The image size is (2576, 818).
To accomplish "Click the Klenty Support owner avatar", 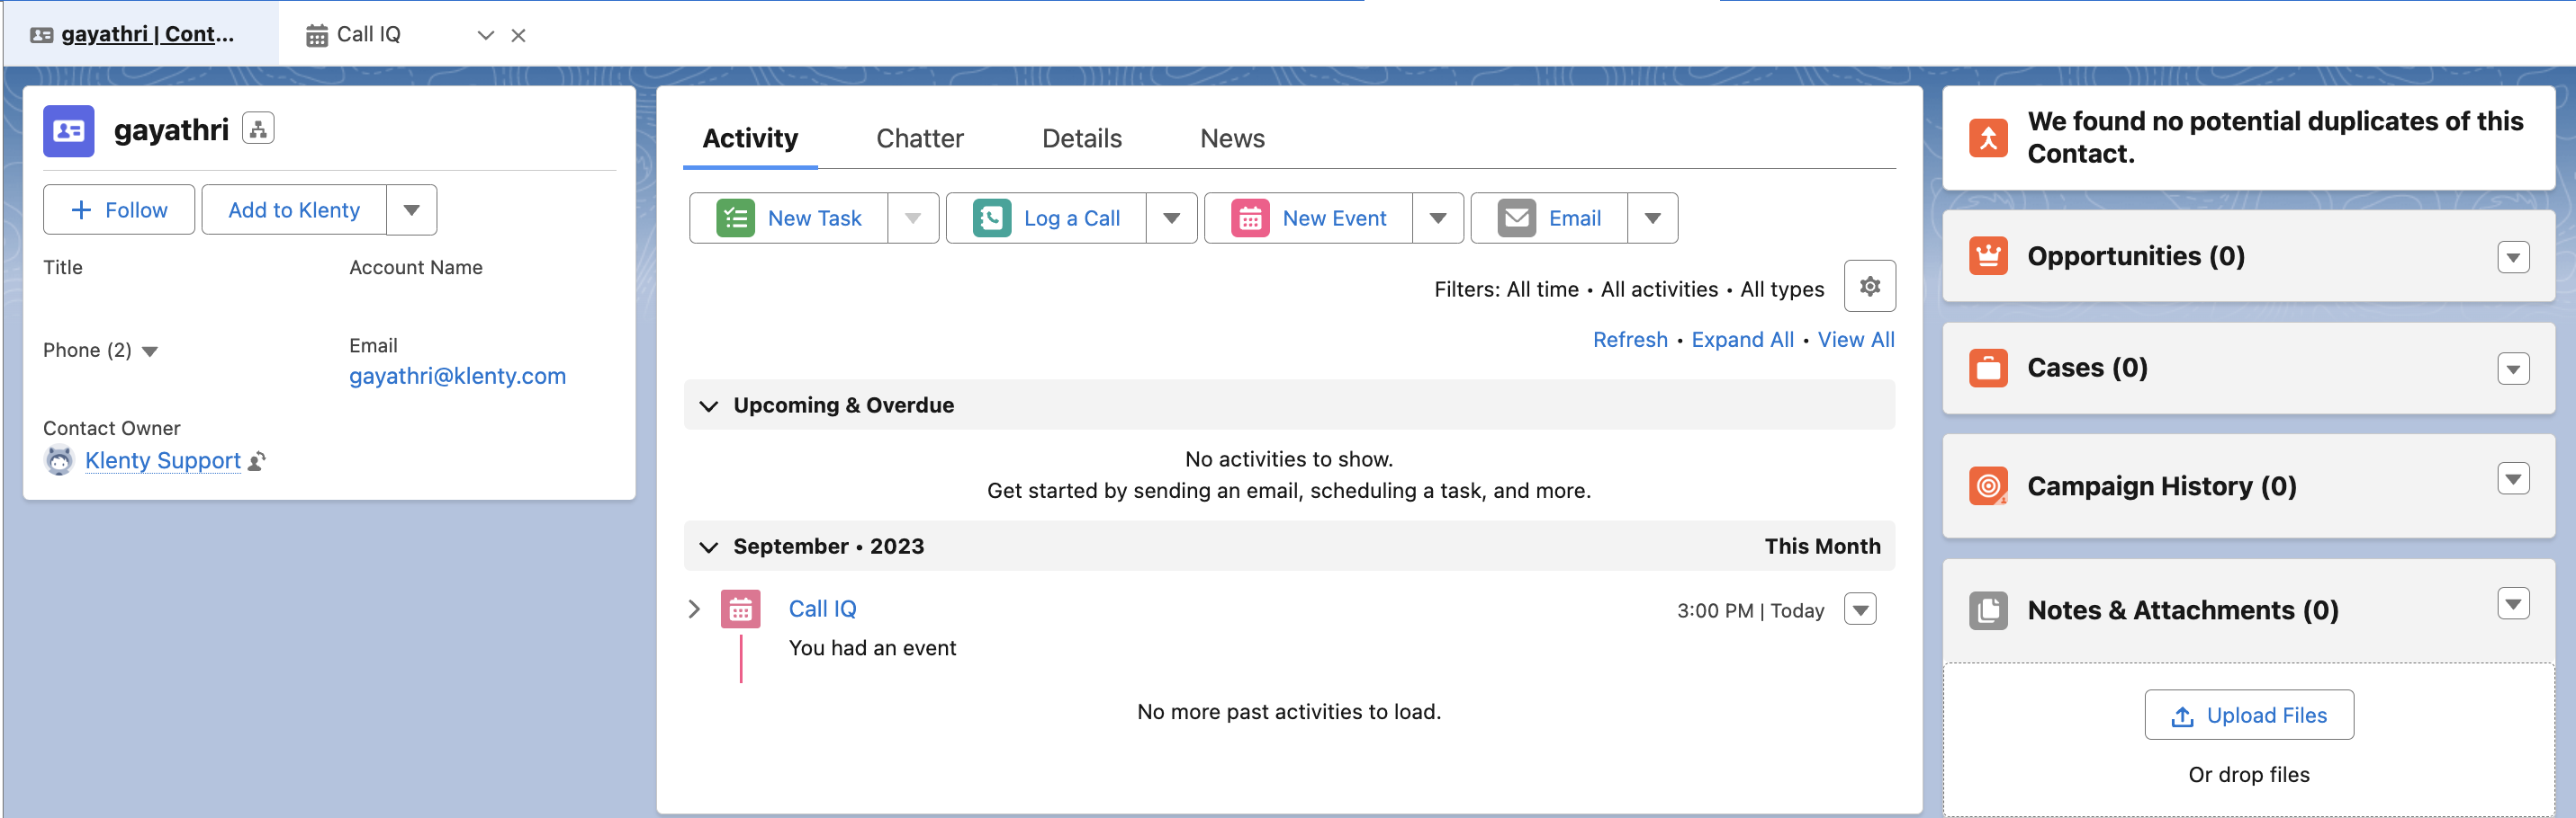I will click(x=60, y=460).
